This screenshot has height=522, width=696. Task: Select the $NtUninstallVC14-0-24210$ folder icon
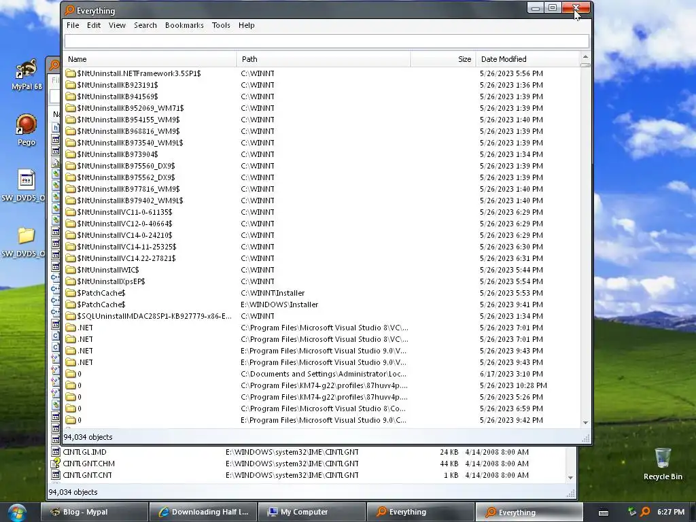pyautogui.click(x=71, y=234)
